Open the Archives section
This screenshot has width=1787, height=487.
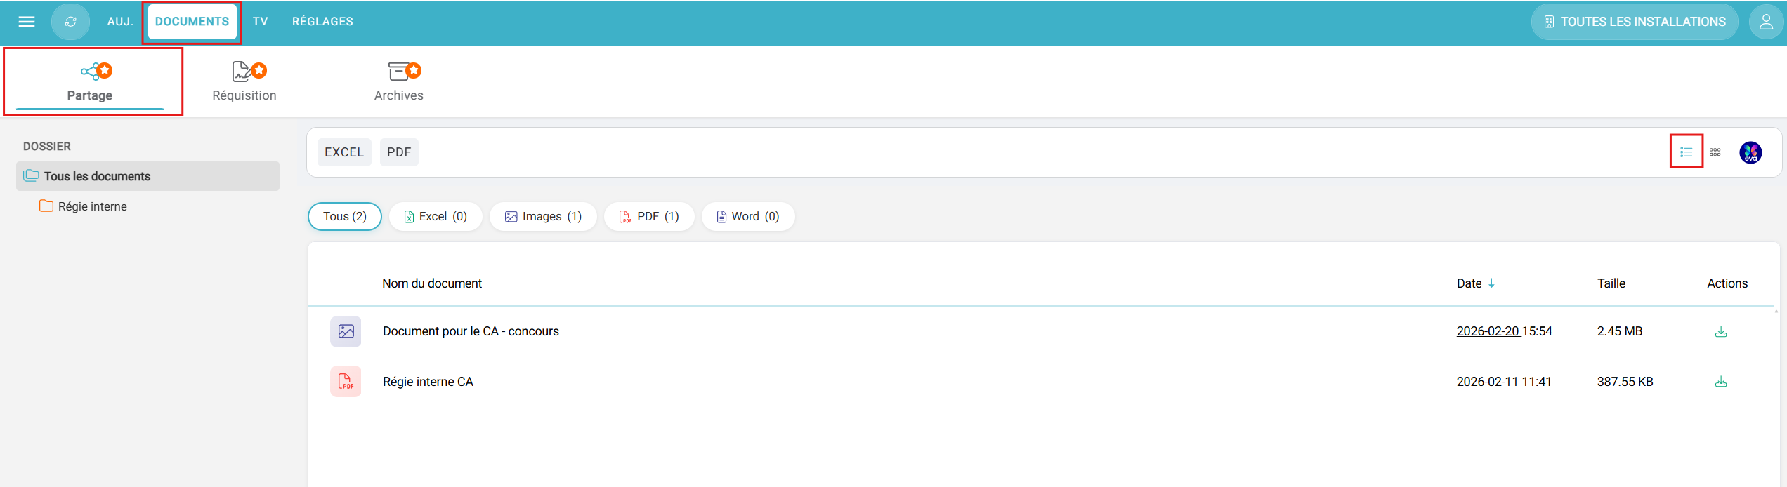(x=398, y=81)
